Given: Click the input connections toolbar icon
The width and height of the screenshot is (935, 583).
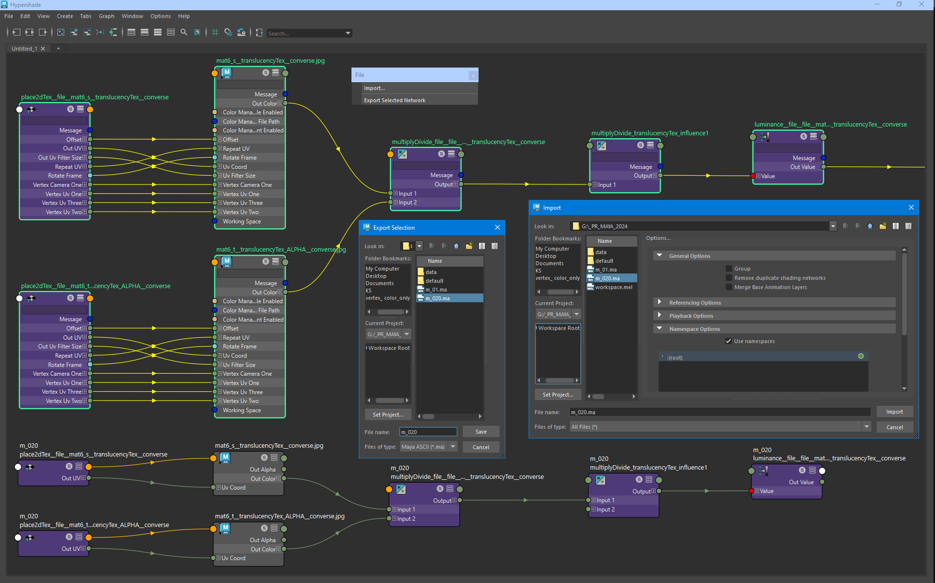Looking at the screenshot, I should [16, 33].
